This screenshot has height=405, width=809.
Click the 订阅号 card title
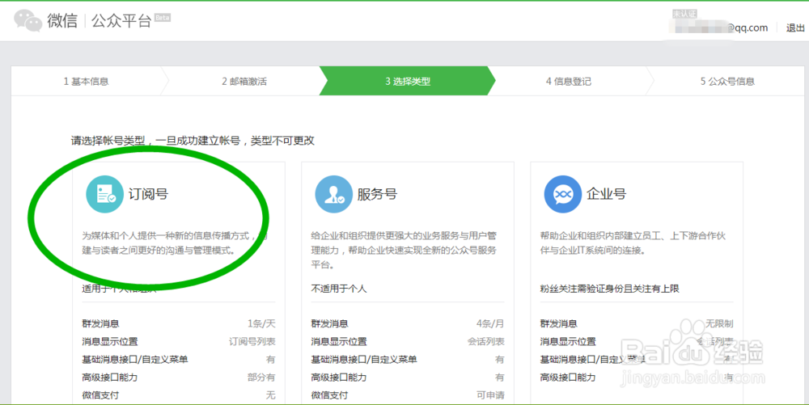point(148,194)
